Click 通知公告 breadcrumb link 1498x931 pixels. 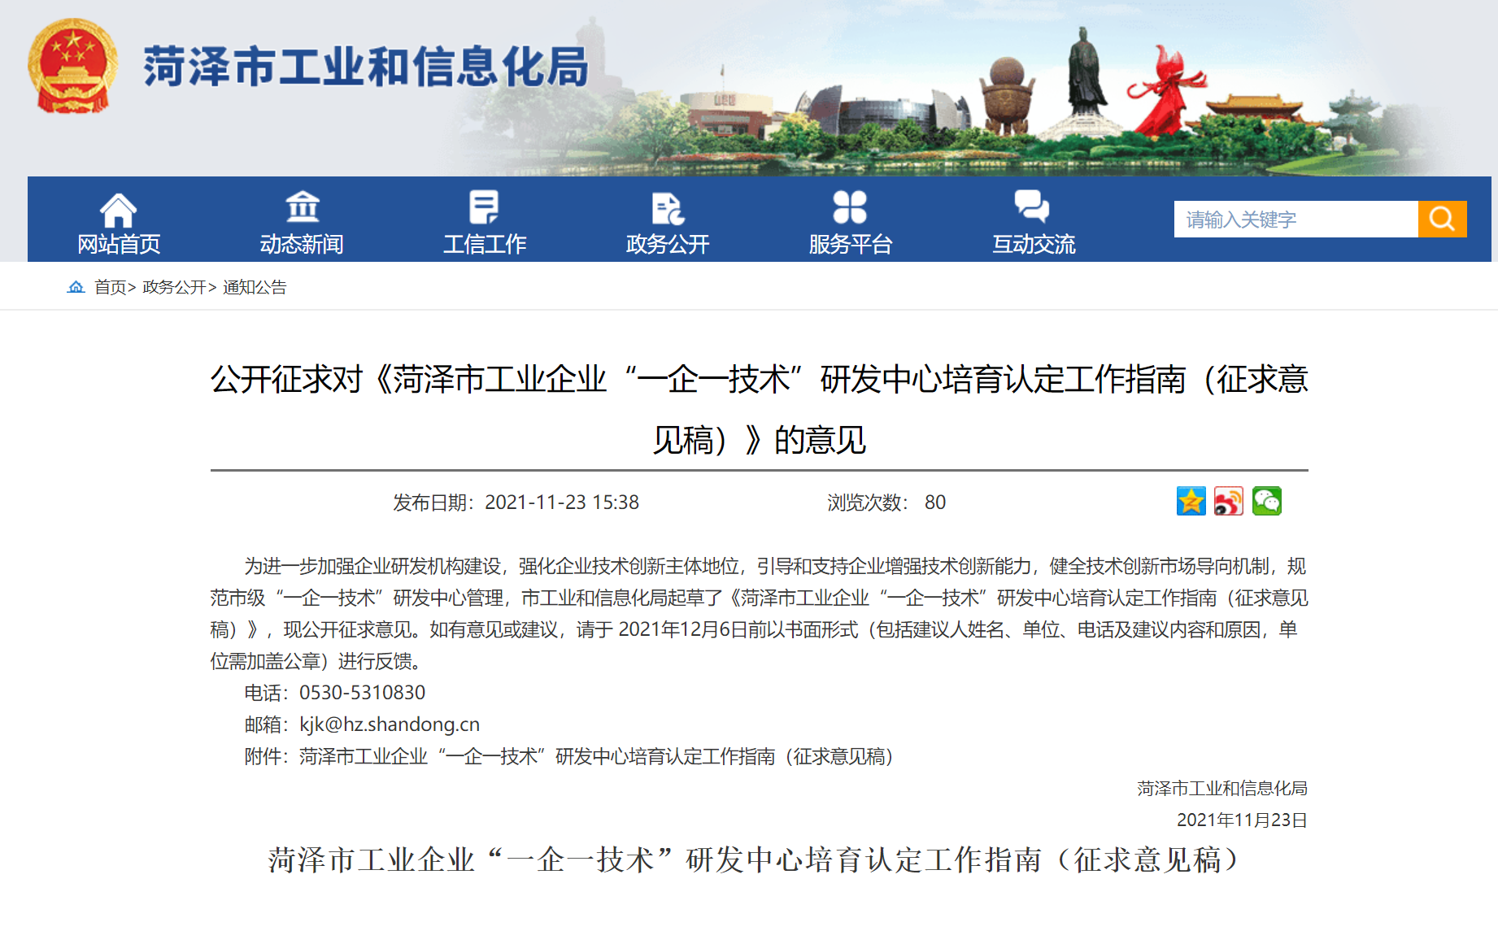point(255,287)
